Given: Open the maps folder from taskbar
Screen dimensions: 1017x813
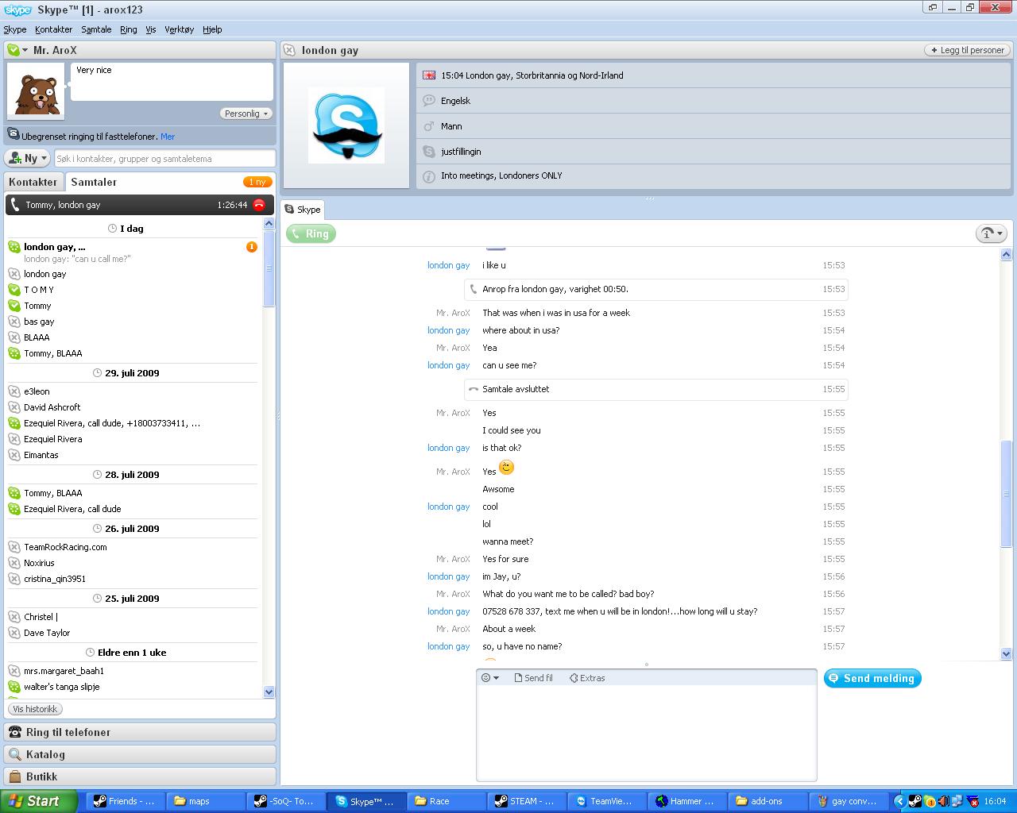Looking at the screenshot, I should click(x=203, y=801).
